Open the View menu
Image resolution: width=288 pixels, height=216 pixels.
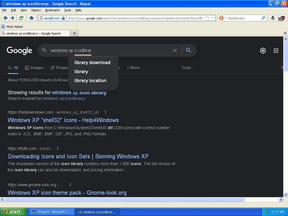click(24, 10)
